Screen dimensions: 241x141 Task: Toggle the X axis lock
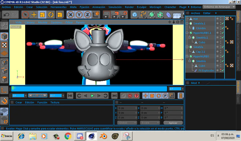(x=70, y=15)
